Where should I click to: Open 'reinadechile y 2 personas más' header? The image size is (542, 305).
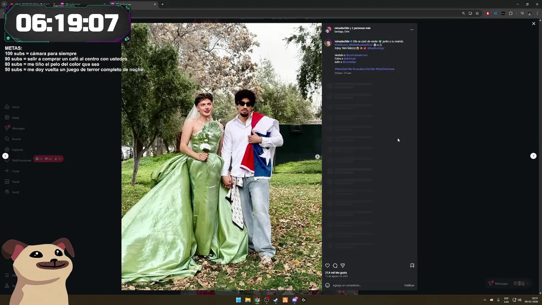click(352, 28)
